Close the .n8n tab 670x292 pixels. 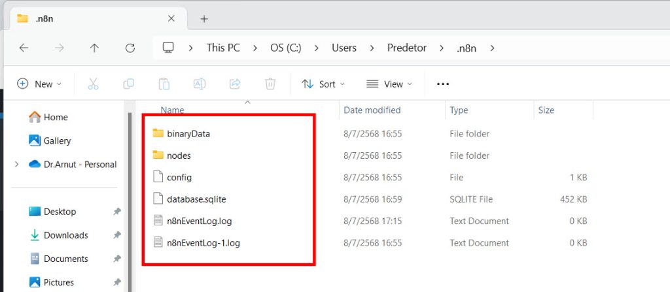point(171,19)
